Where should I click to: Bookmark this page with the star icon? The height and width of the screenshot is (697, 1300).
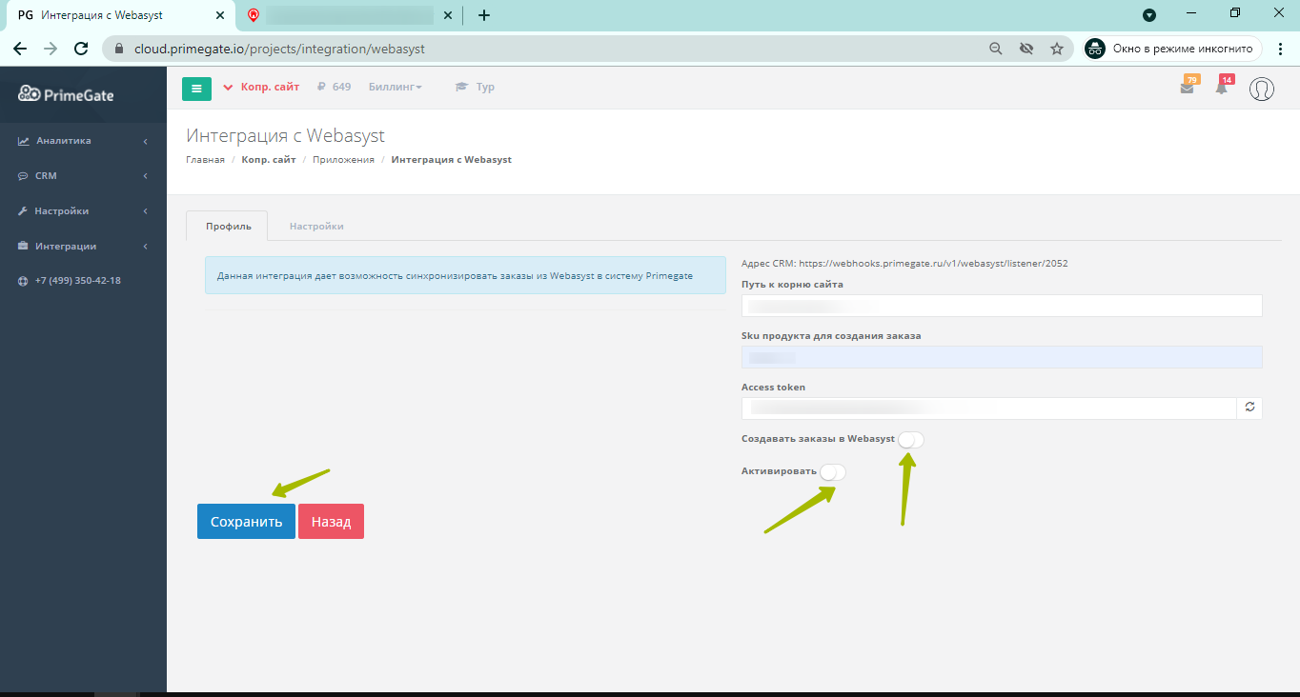pos(1056,49)
